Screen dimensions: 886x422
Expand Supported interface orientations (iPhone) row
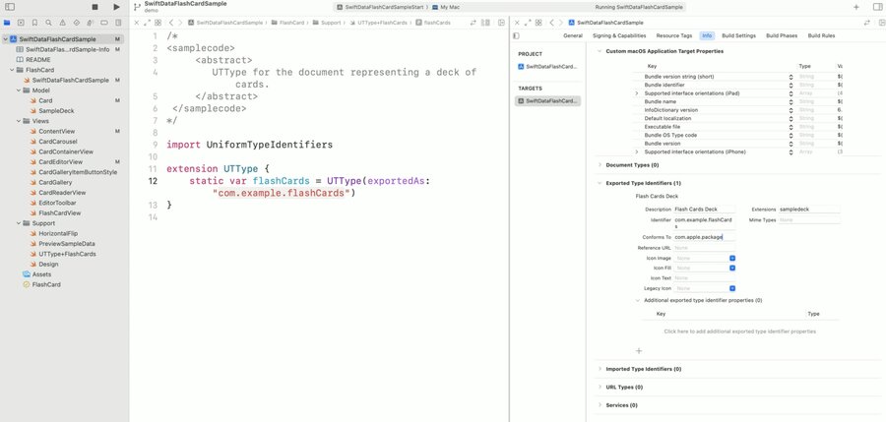click(x=637, y=151)
